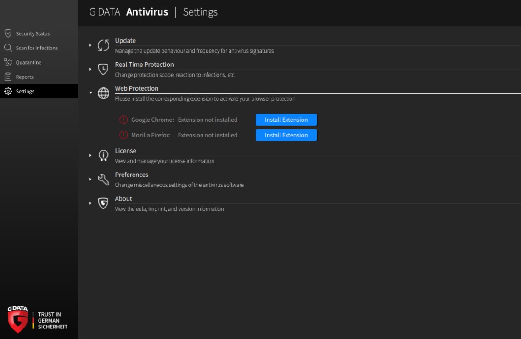Click 'Please install the corresponding extension' text
The height and width of the screenshot is (339, 521).
205,98
